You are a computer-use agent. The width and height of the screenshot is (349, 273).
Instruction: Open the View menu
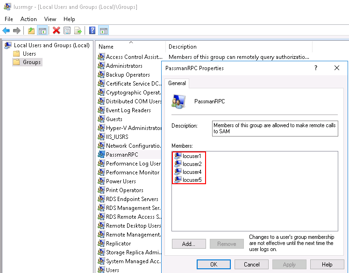click(x=50, y=19)
